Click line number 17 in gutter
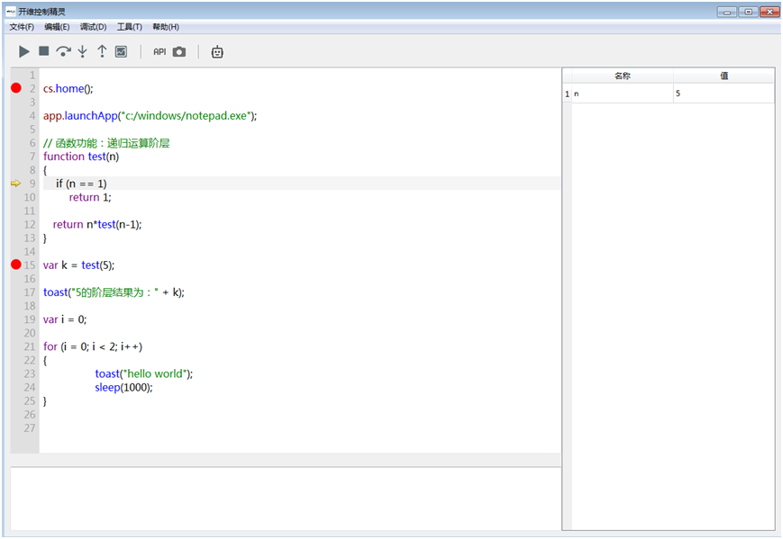 (30, 292)
